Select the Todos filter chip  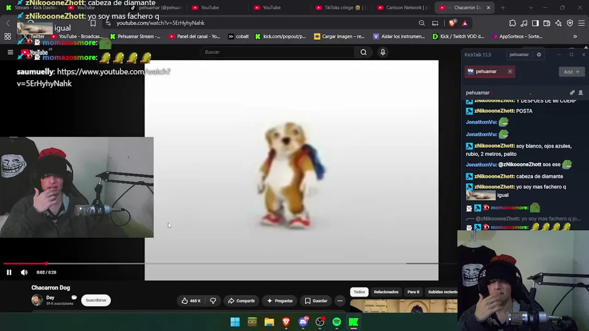[x=359, y=292]
